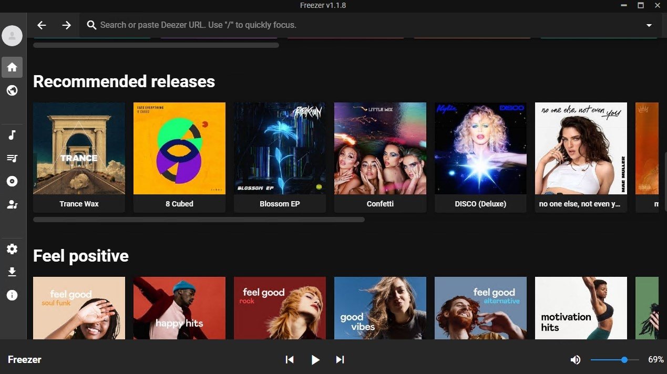667x374 pixels.
Task: Navigate forward with the right arrow
Action: point(66,25)
